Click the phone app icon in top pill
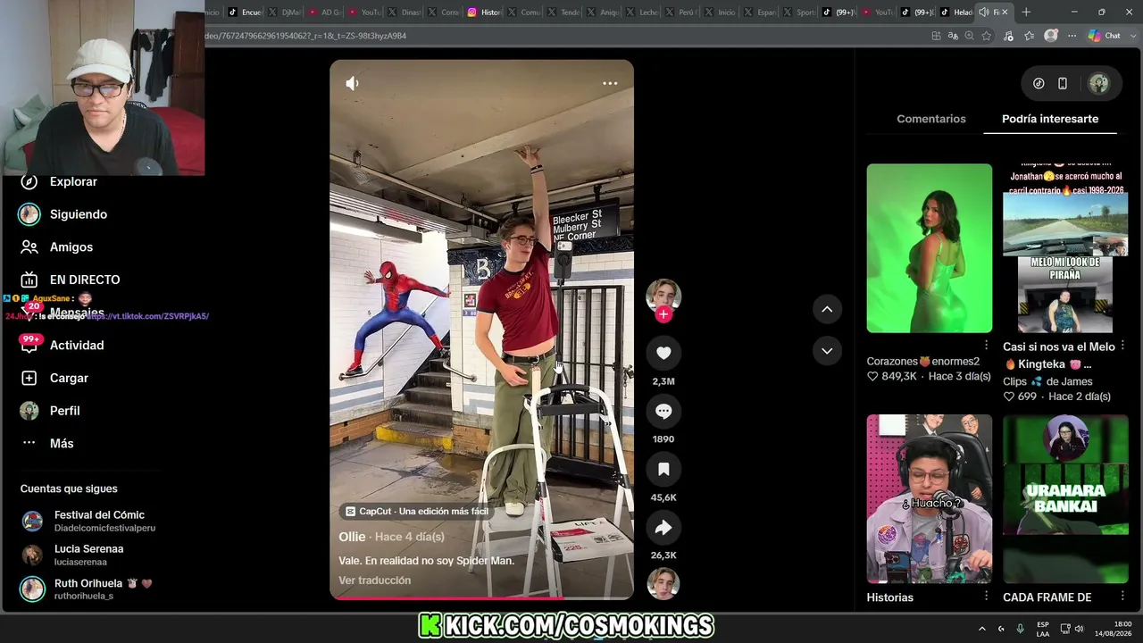1143x643 pixels. pyautogui.click(x=1063, y=84)
